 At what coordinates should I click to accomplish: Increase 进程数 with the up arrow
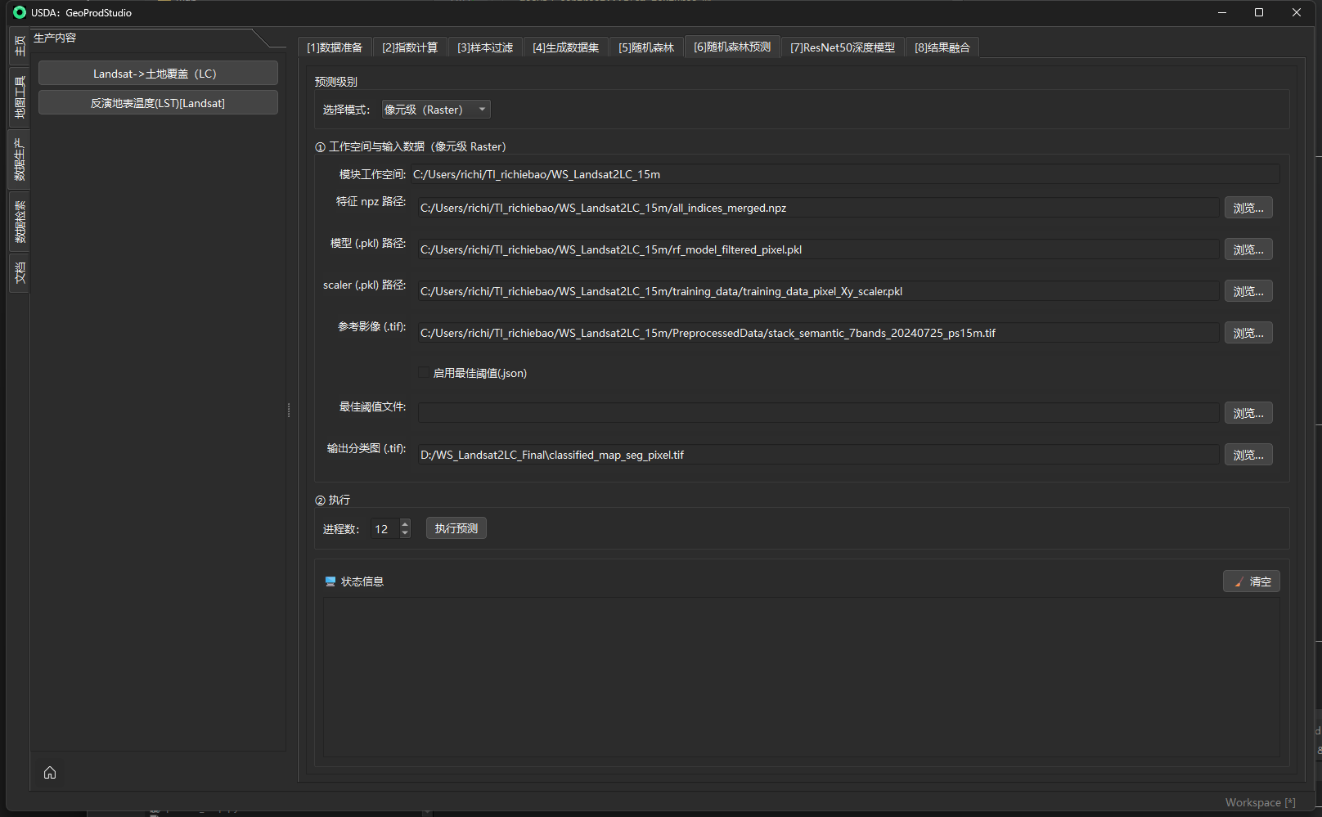pos(405,524)
